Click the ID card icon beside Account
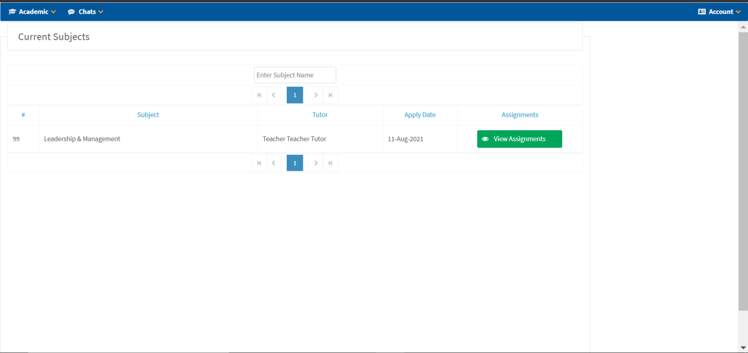The width and height of the screenshot is (748, 353). click(701, 11)
